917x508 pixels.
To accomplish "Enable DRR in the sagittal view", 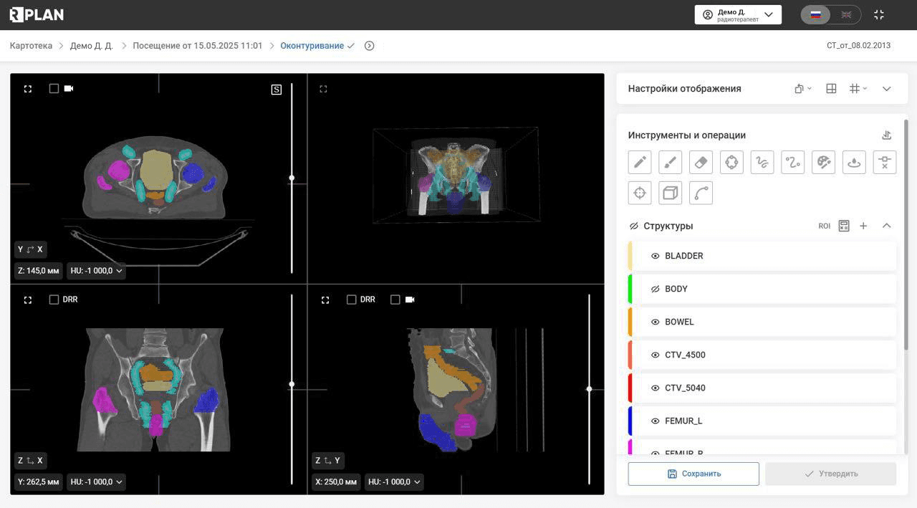I will coord(351,299).
